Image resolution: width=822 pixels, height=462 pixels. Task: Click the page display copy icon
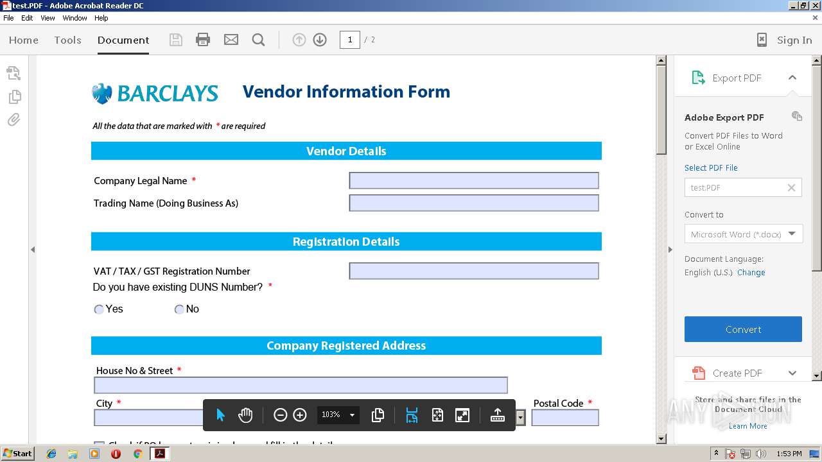point(378,415)
